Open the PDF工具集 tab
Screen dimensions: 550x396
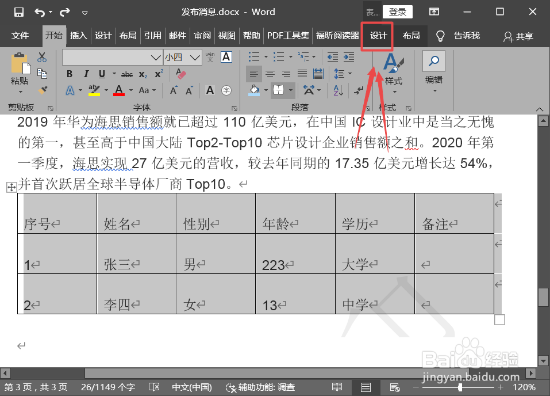click(288, 36)
